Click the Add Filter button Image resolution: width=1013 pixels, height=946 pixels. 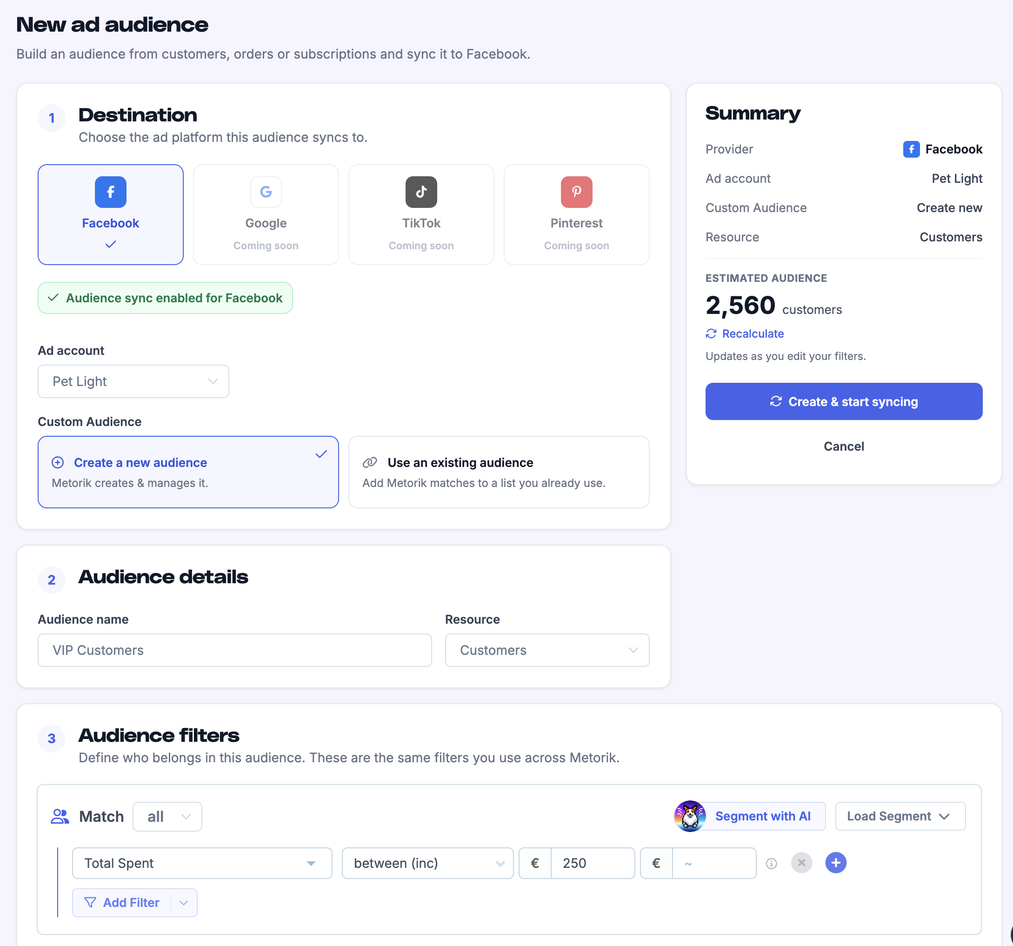[x=122, y=903]
